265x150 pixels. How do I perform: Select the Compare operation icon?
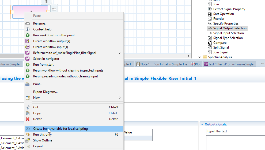pyautogui.click(x=210, y=43)
